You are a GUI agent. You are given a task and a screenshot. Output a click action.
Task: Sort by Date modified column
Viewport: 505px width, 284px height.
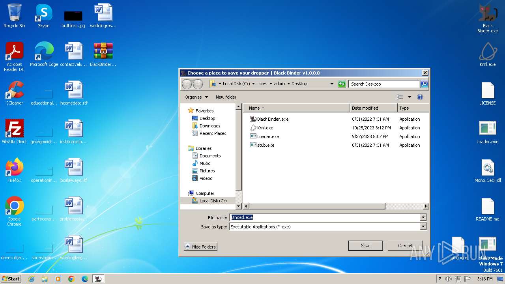click(374, 108)
